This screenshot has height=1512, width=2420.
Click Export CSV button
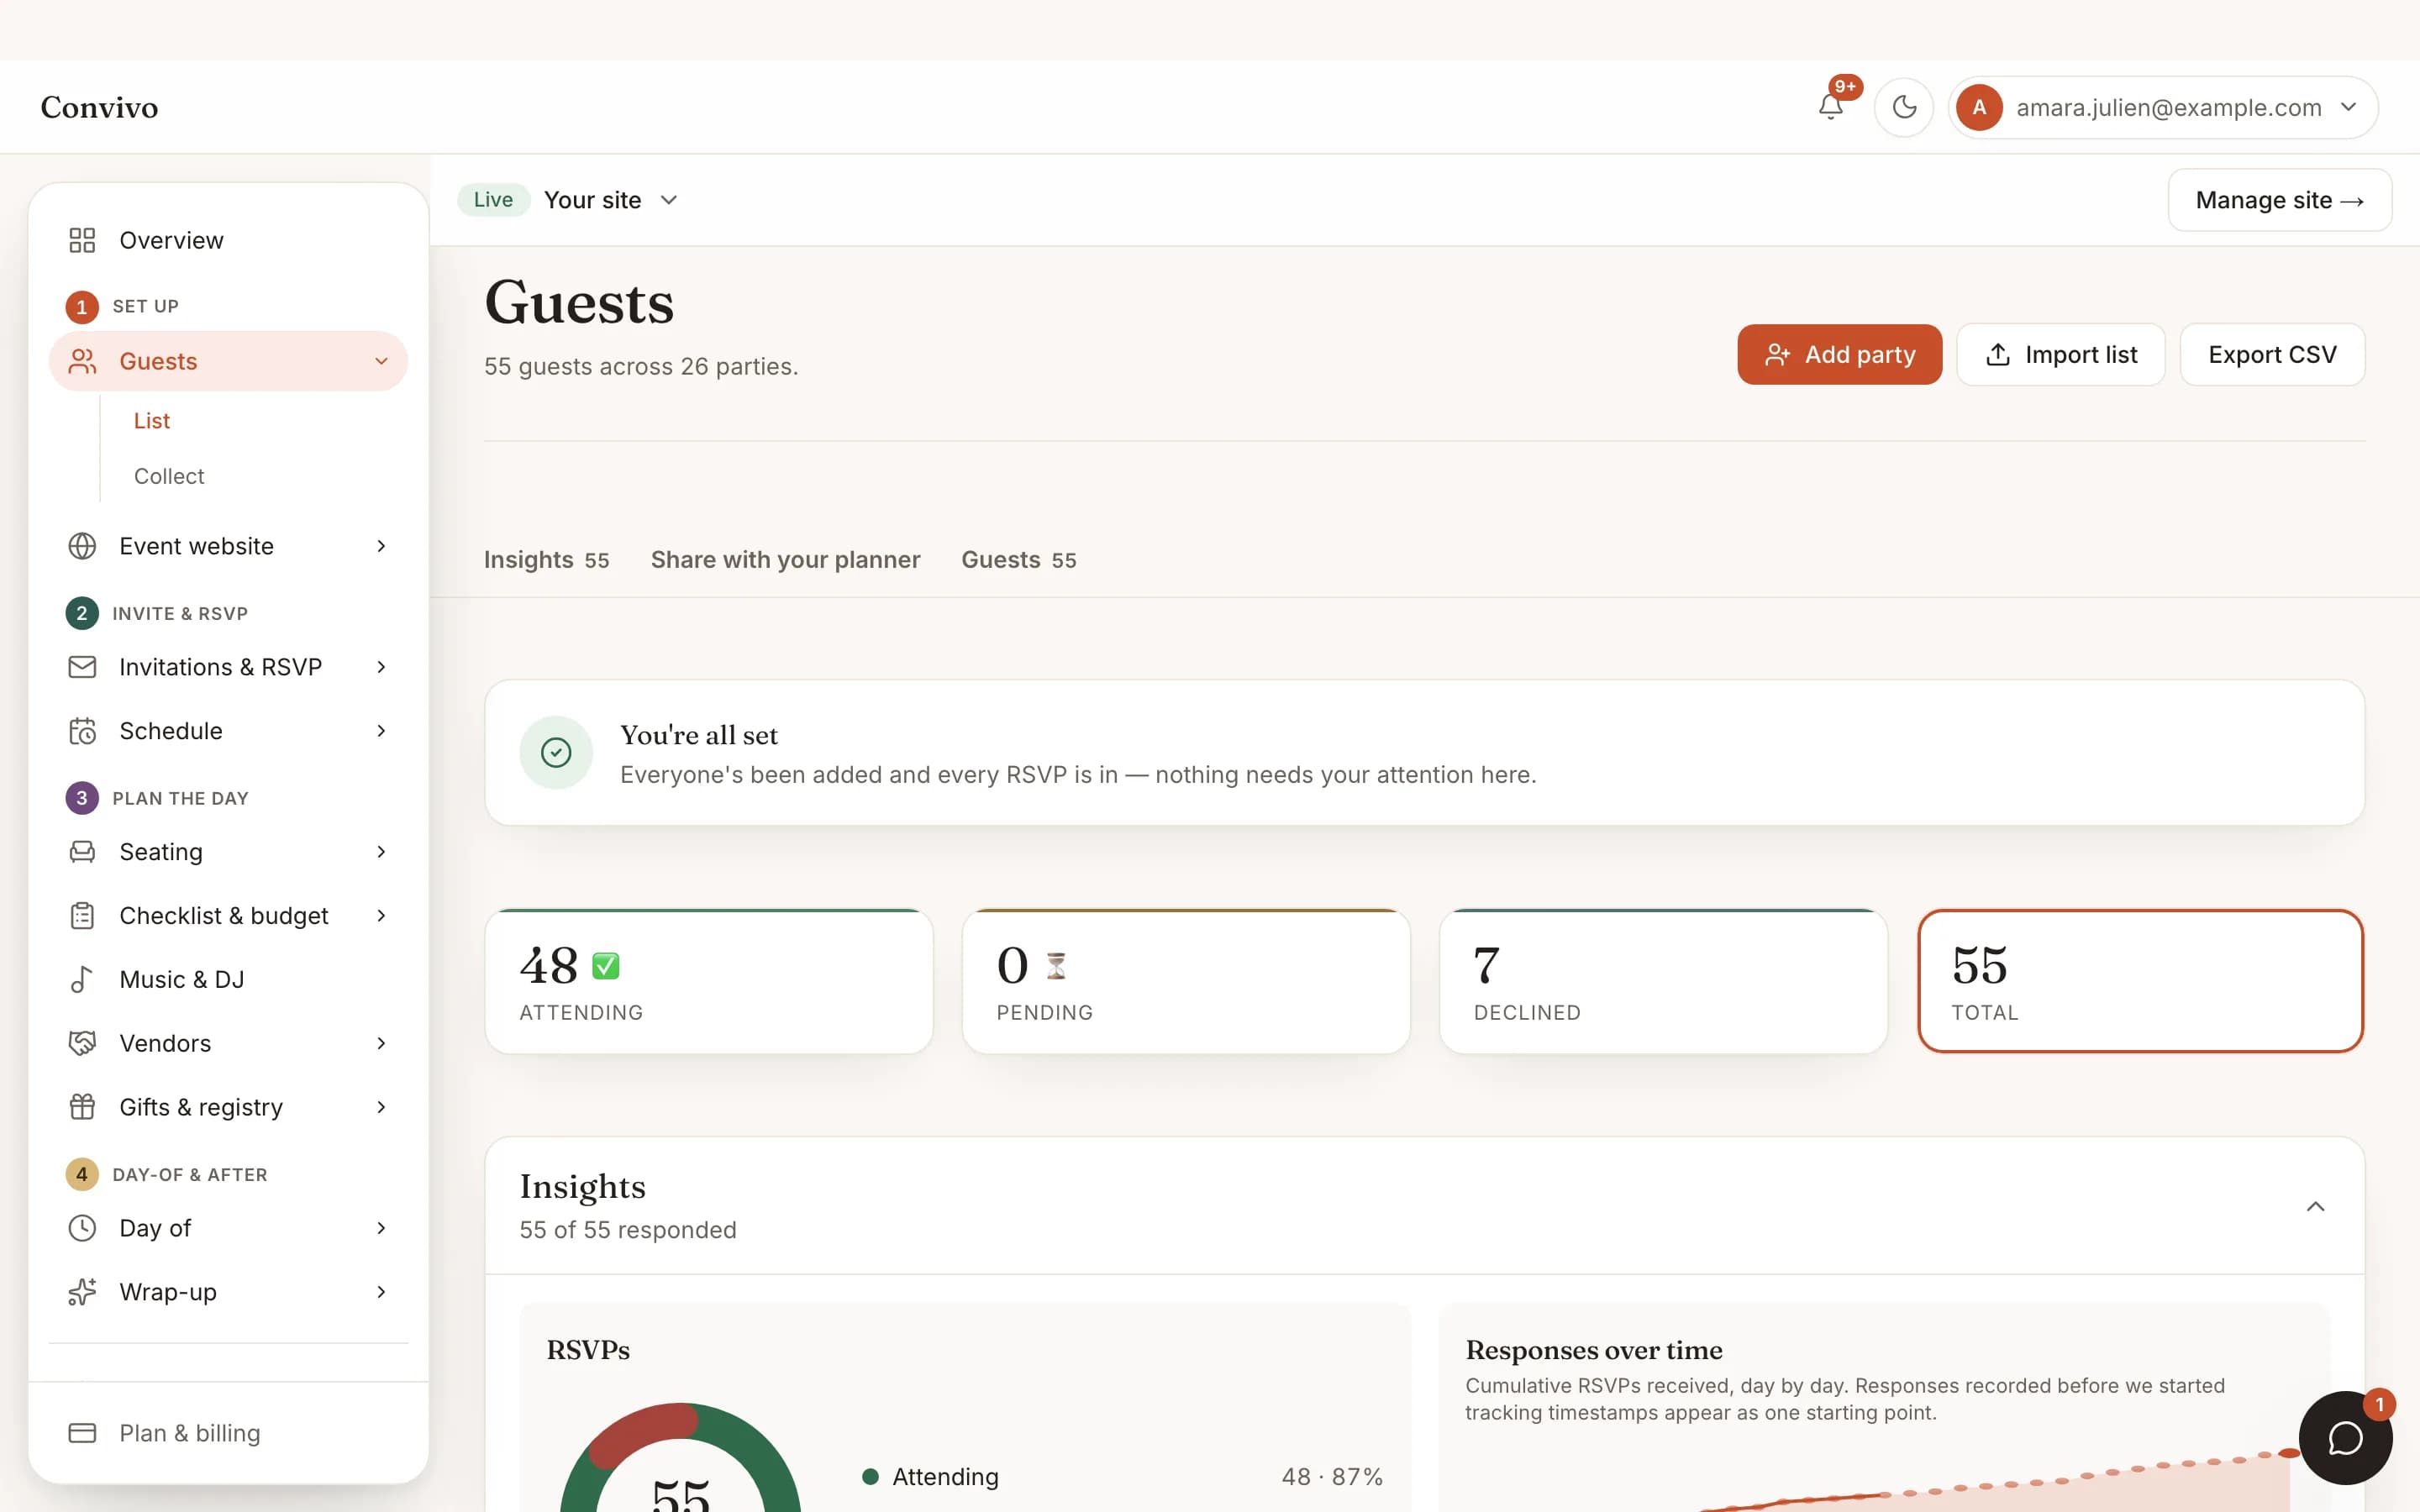tap(2272, 354)
